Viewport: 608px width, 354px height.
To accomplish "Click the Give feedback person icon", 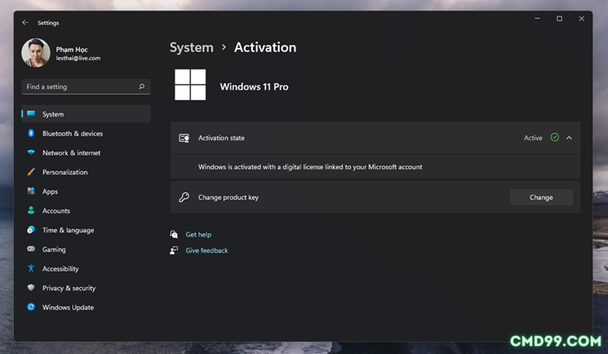I will (x=174, y=250).
